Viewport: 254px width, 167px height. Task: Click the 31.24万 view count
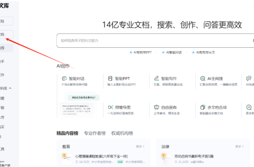coord(182,162)
